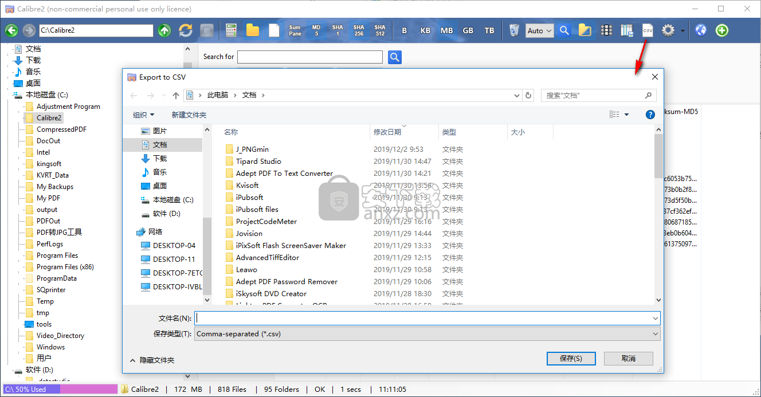Select 图片 in dialog navigation pane
761x397 pixels.
point(160,131)
